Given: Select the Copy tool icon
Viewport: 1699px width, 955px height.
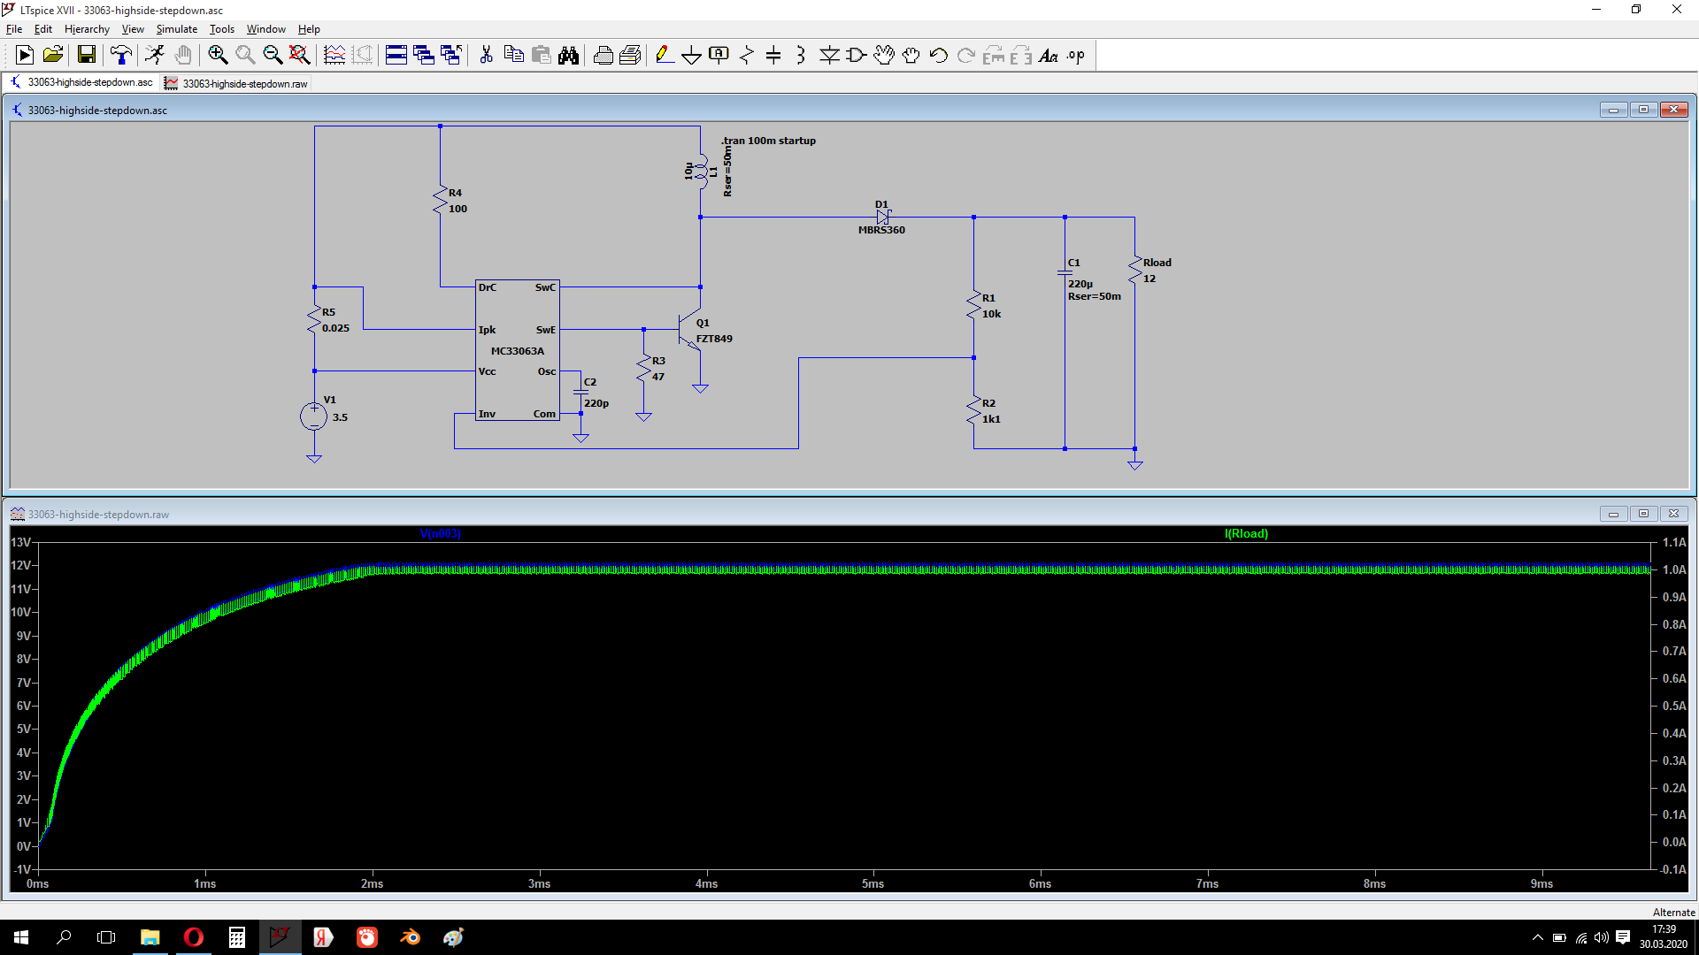Looking at the screenshot, I should click(513, 55).
